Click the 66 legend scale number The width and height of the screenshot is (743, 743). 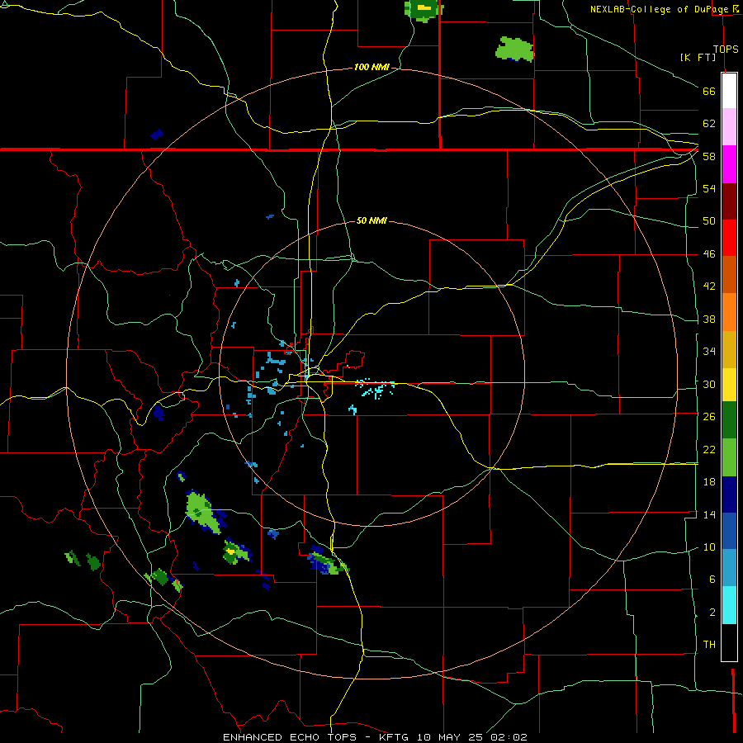709,91
